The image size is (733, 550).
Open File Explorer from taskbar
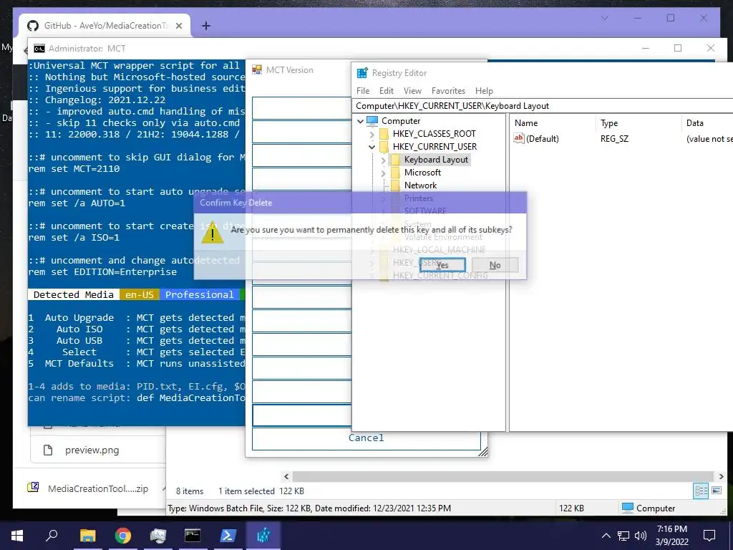(x=87, y=536)
